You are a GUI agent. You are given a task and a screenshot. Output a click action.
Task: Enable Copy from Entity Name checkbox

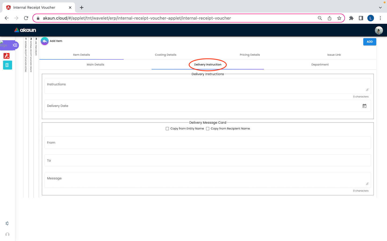point(167,129)
